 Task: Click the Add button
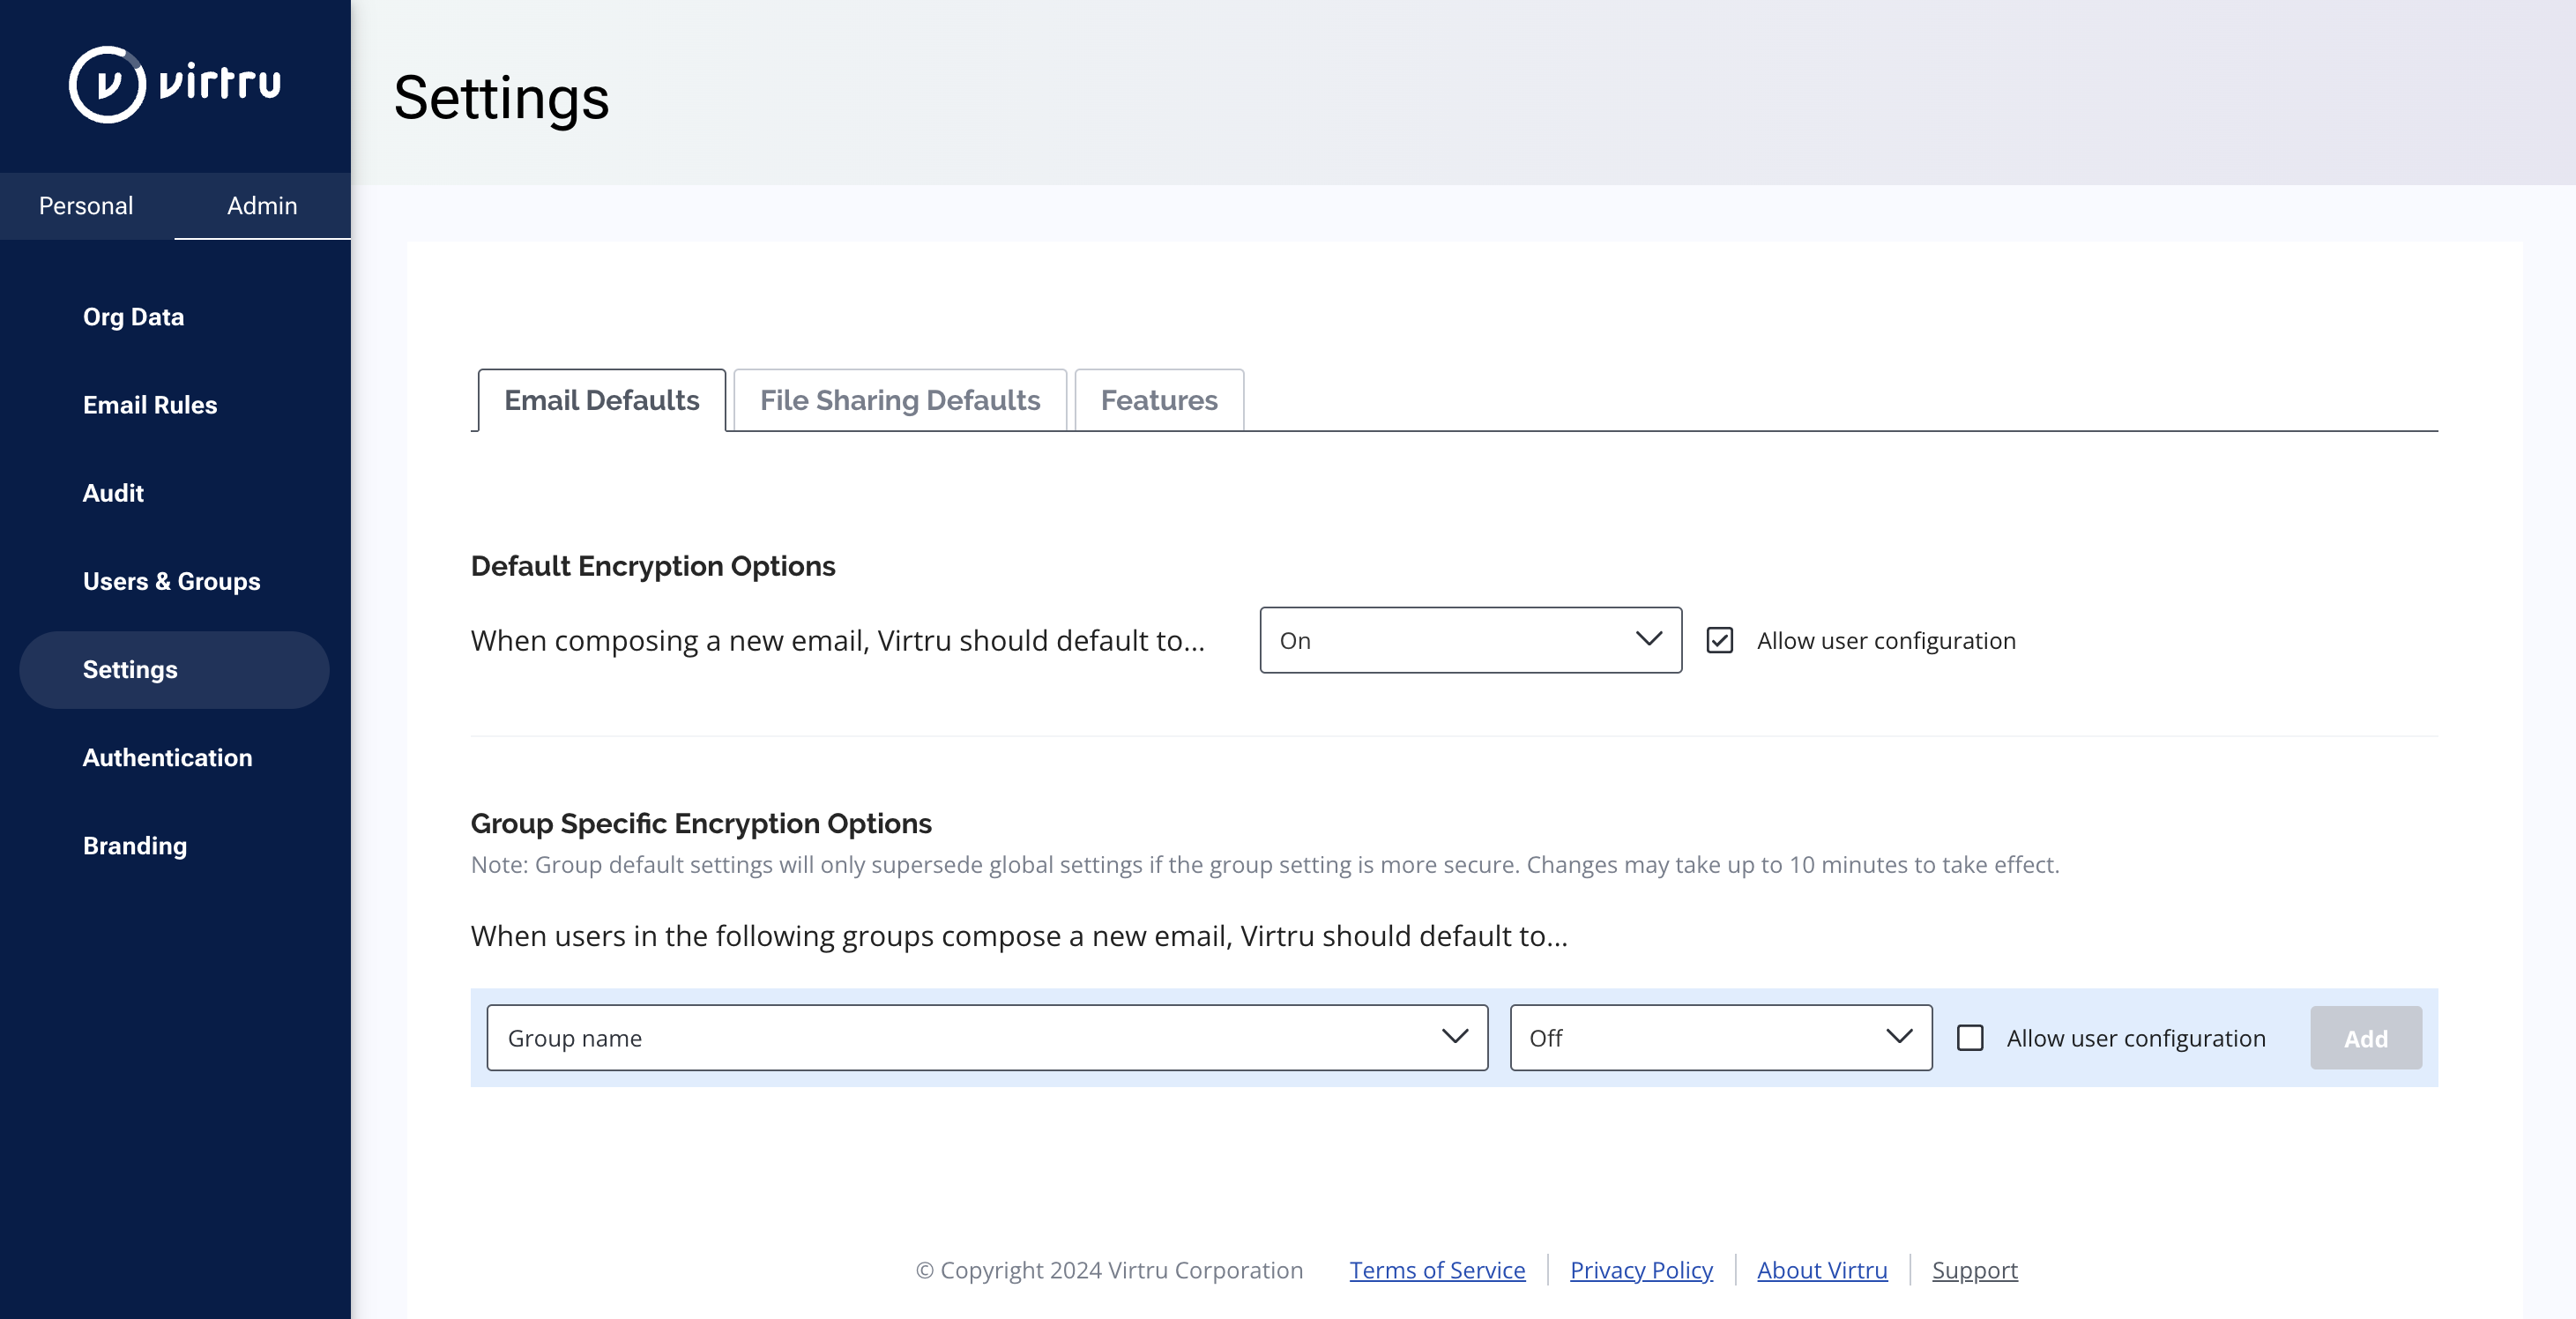(2365, 1038)
